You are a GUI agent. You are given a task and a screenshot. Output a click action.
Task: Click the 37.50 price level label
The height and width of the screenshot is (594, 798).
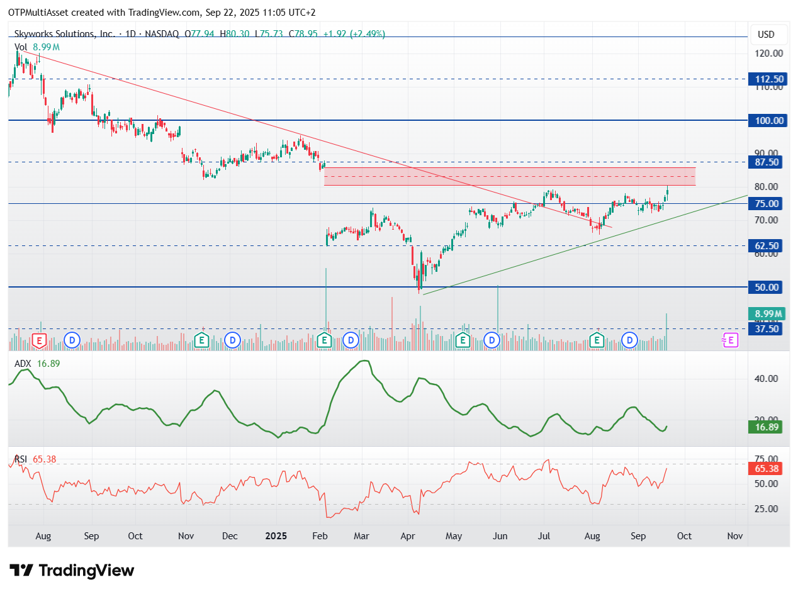(765, 328)
